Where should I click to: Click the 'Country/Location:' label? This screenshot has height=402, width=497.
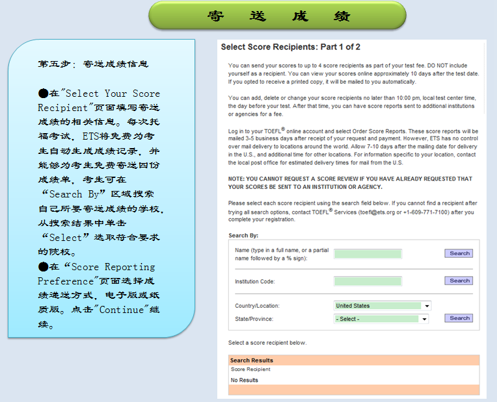(257, 306)
